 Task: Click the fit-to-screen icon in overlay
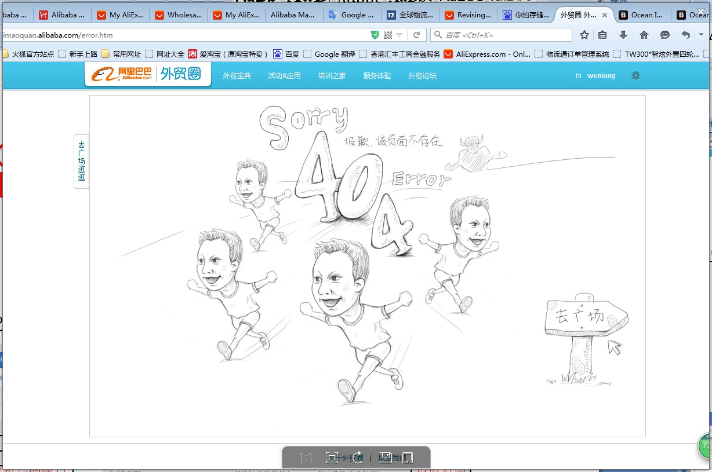coord(332,458)
